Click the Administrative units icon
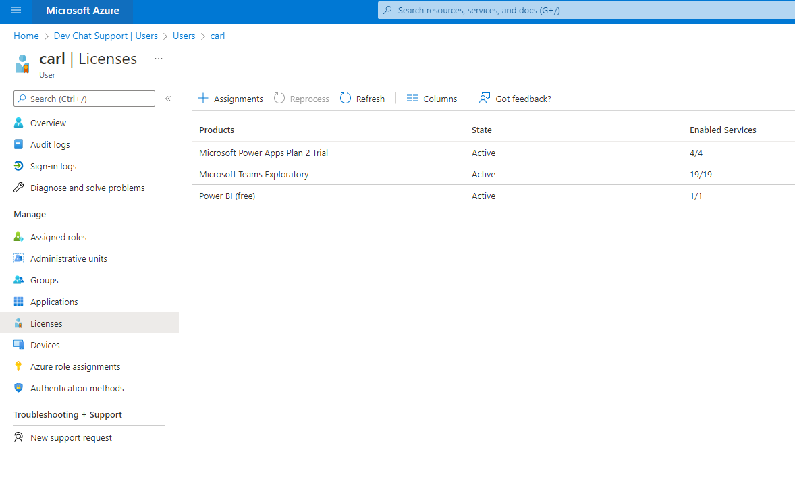The height and width of the screenshot is (496, 795). (19, 258)
